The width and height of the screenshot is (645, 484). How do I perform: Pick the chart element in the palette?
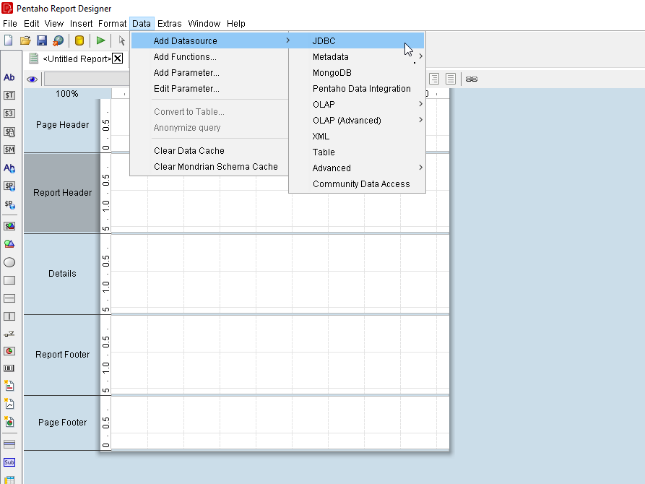coord(9,351)
